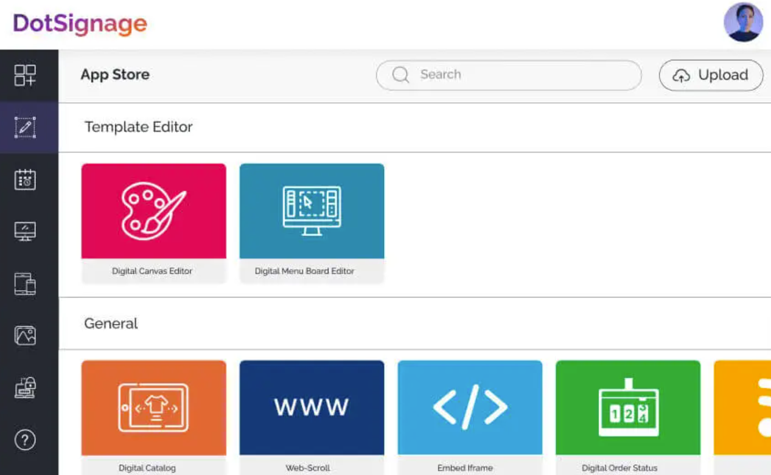Screen dimensions: 771x475
Task: Select the template editor pencil icon in sidebar
Action: (x=25, y=128)
